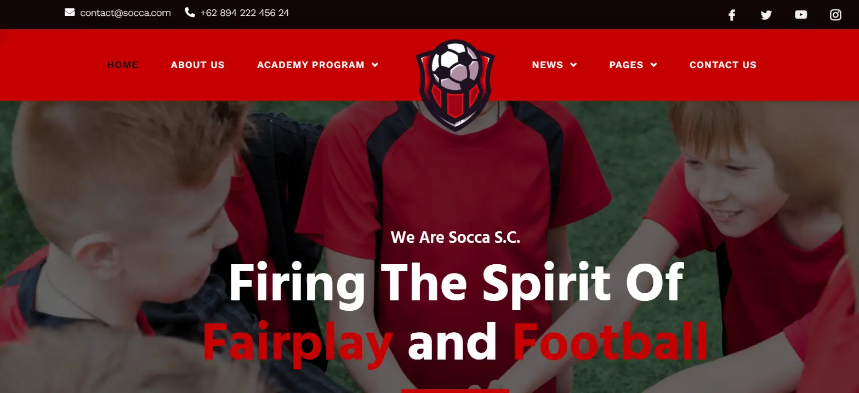Open the Contact Us page
The width and height of the screenshot is (859, 393).
[723, 65]
